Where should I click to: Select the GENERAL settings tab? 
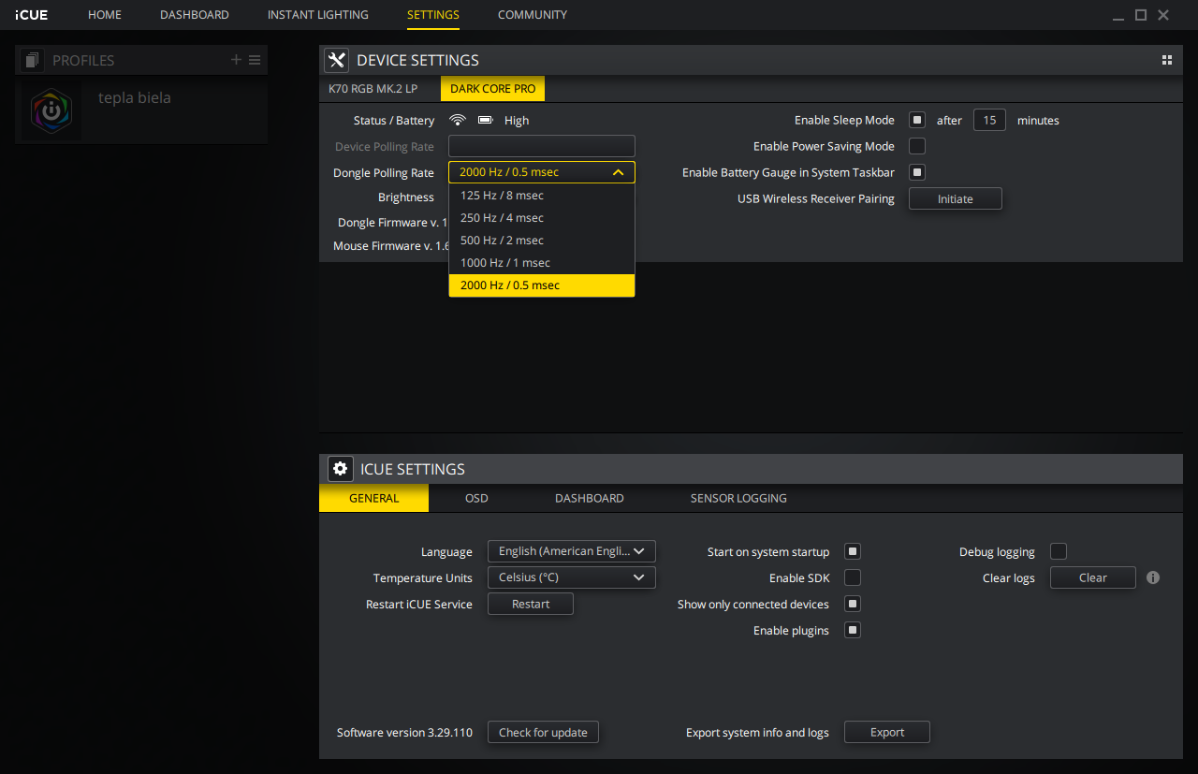pos(374,498)
